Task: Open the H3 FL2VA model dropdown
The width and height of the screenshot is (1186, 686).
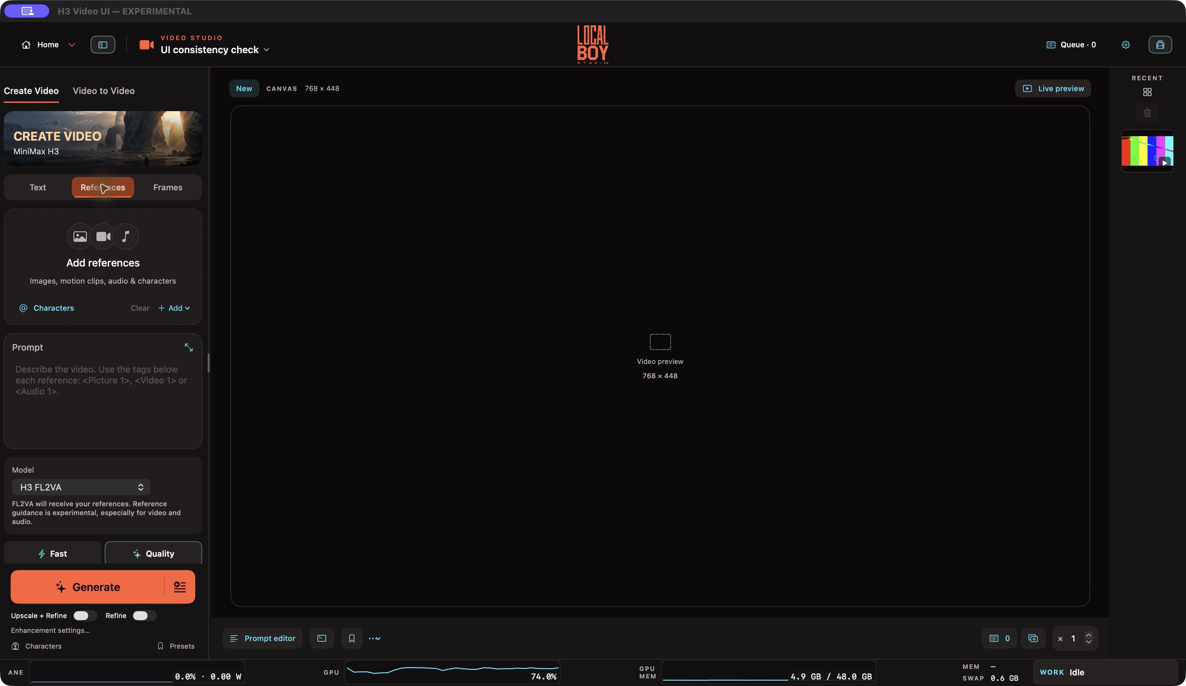Action: [x=81, y=487]
